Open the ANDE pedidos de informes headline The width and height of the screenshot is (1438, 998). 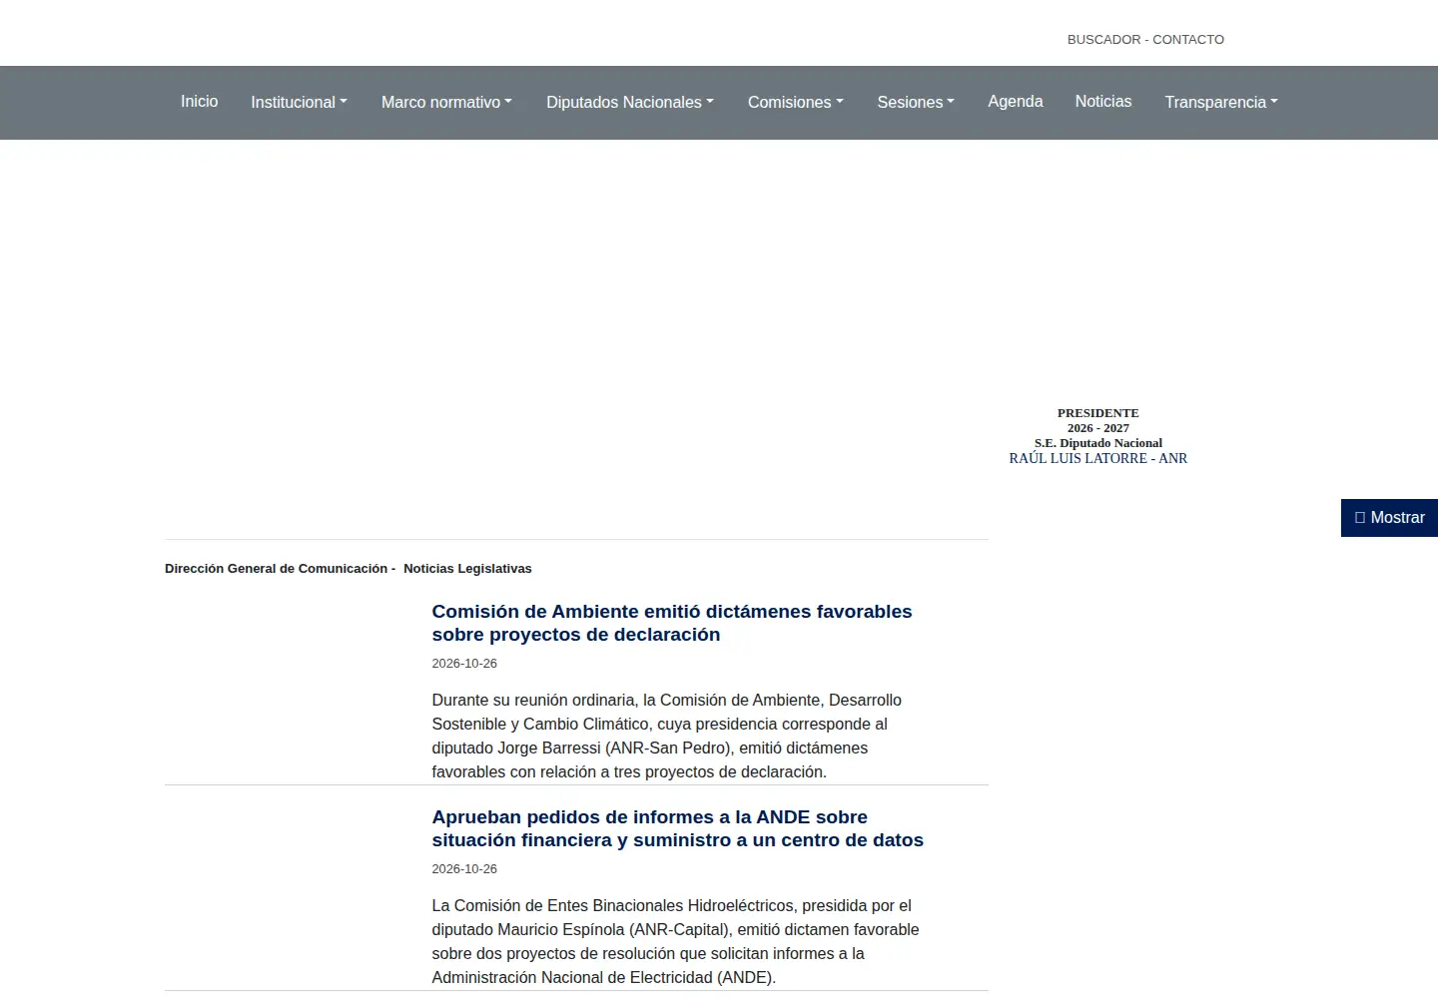point(678,828)
